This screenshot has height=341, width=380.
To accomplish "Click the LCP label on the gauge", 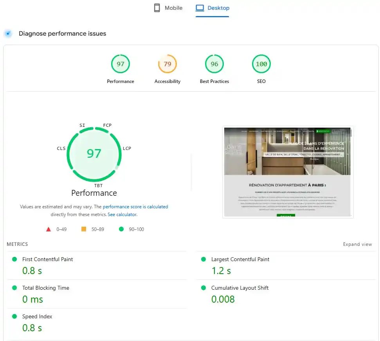I will point(127,148).
